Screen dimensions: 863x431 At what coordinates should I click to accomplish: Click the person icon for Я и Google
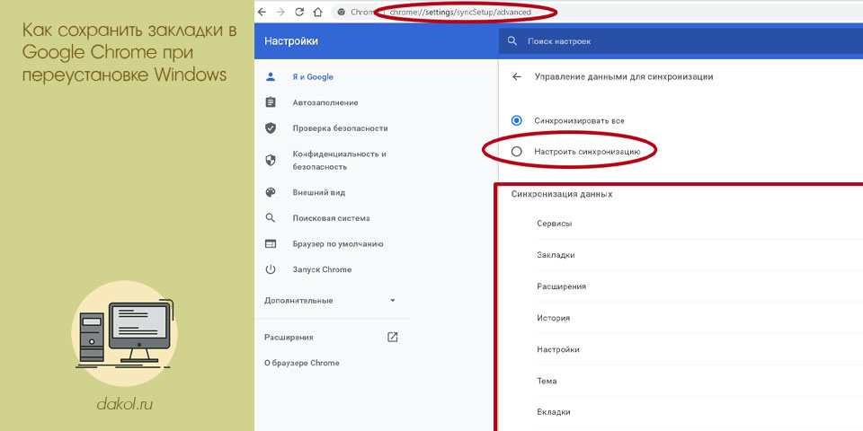click(x=271, y=77)
